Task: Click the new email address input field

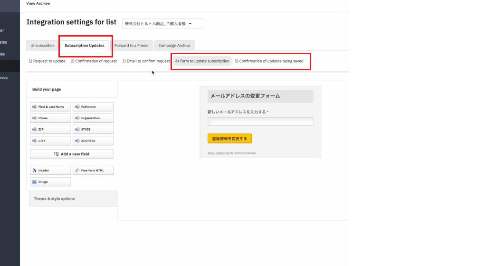Action: point(260,122)
